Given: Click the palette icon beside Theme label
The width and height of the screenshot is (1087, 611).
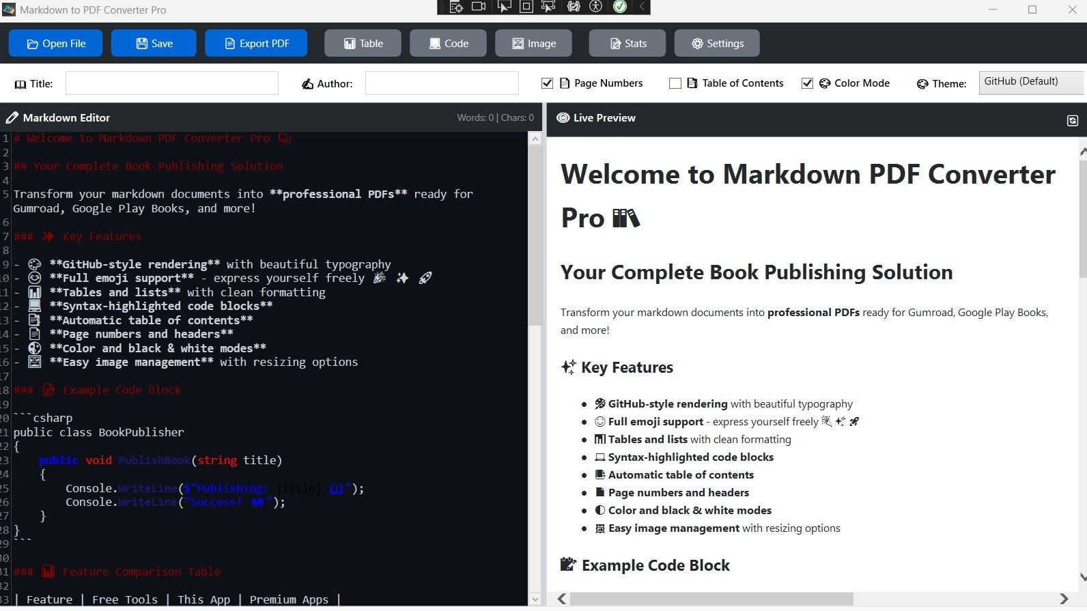Looking at the screenshot, I should click(922, 84).
